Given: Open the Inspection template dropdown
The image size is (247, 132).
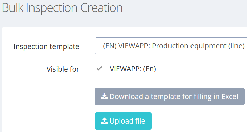Looking at the screenshot, I should 171,46.
